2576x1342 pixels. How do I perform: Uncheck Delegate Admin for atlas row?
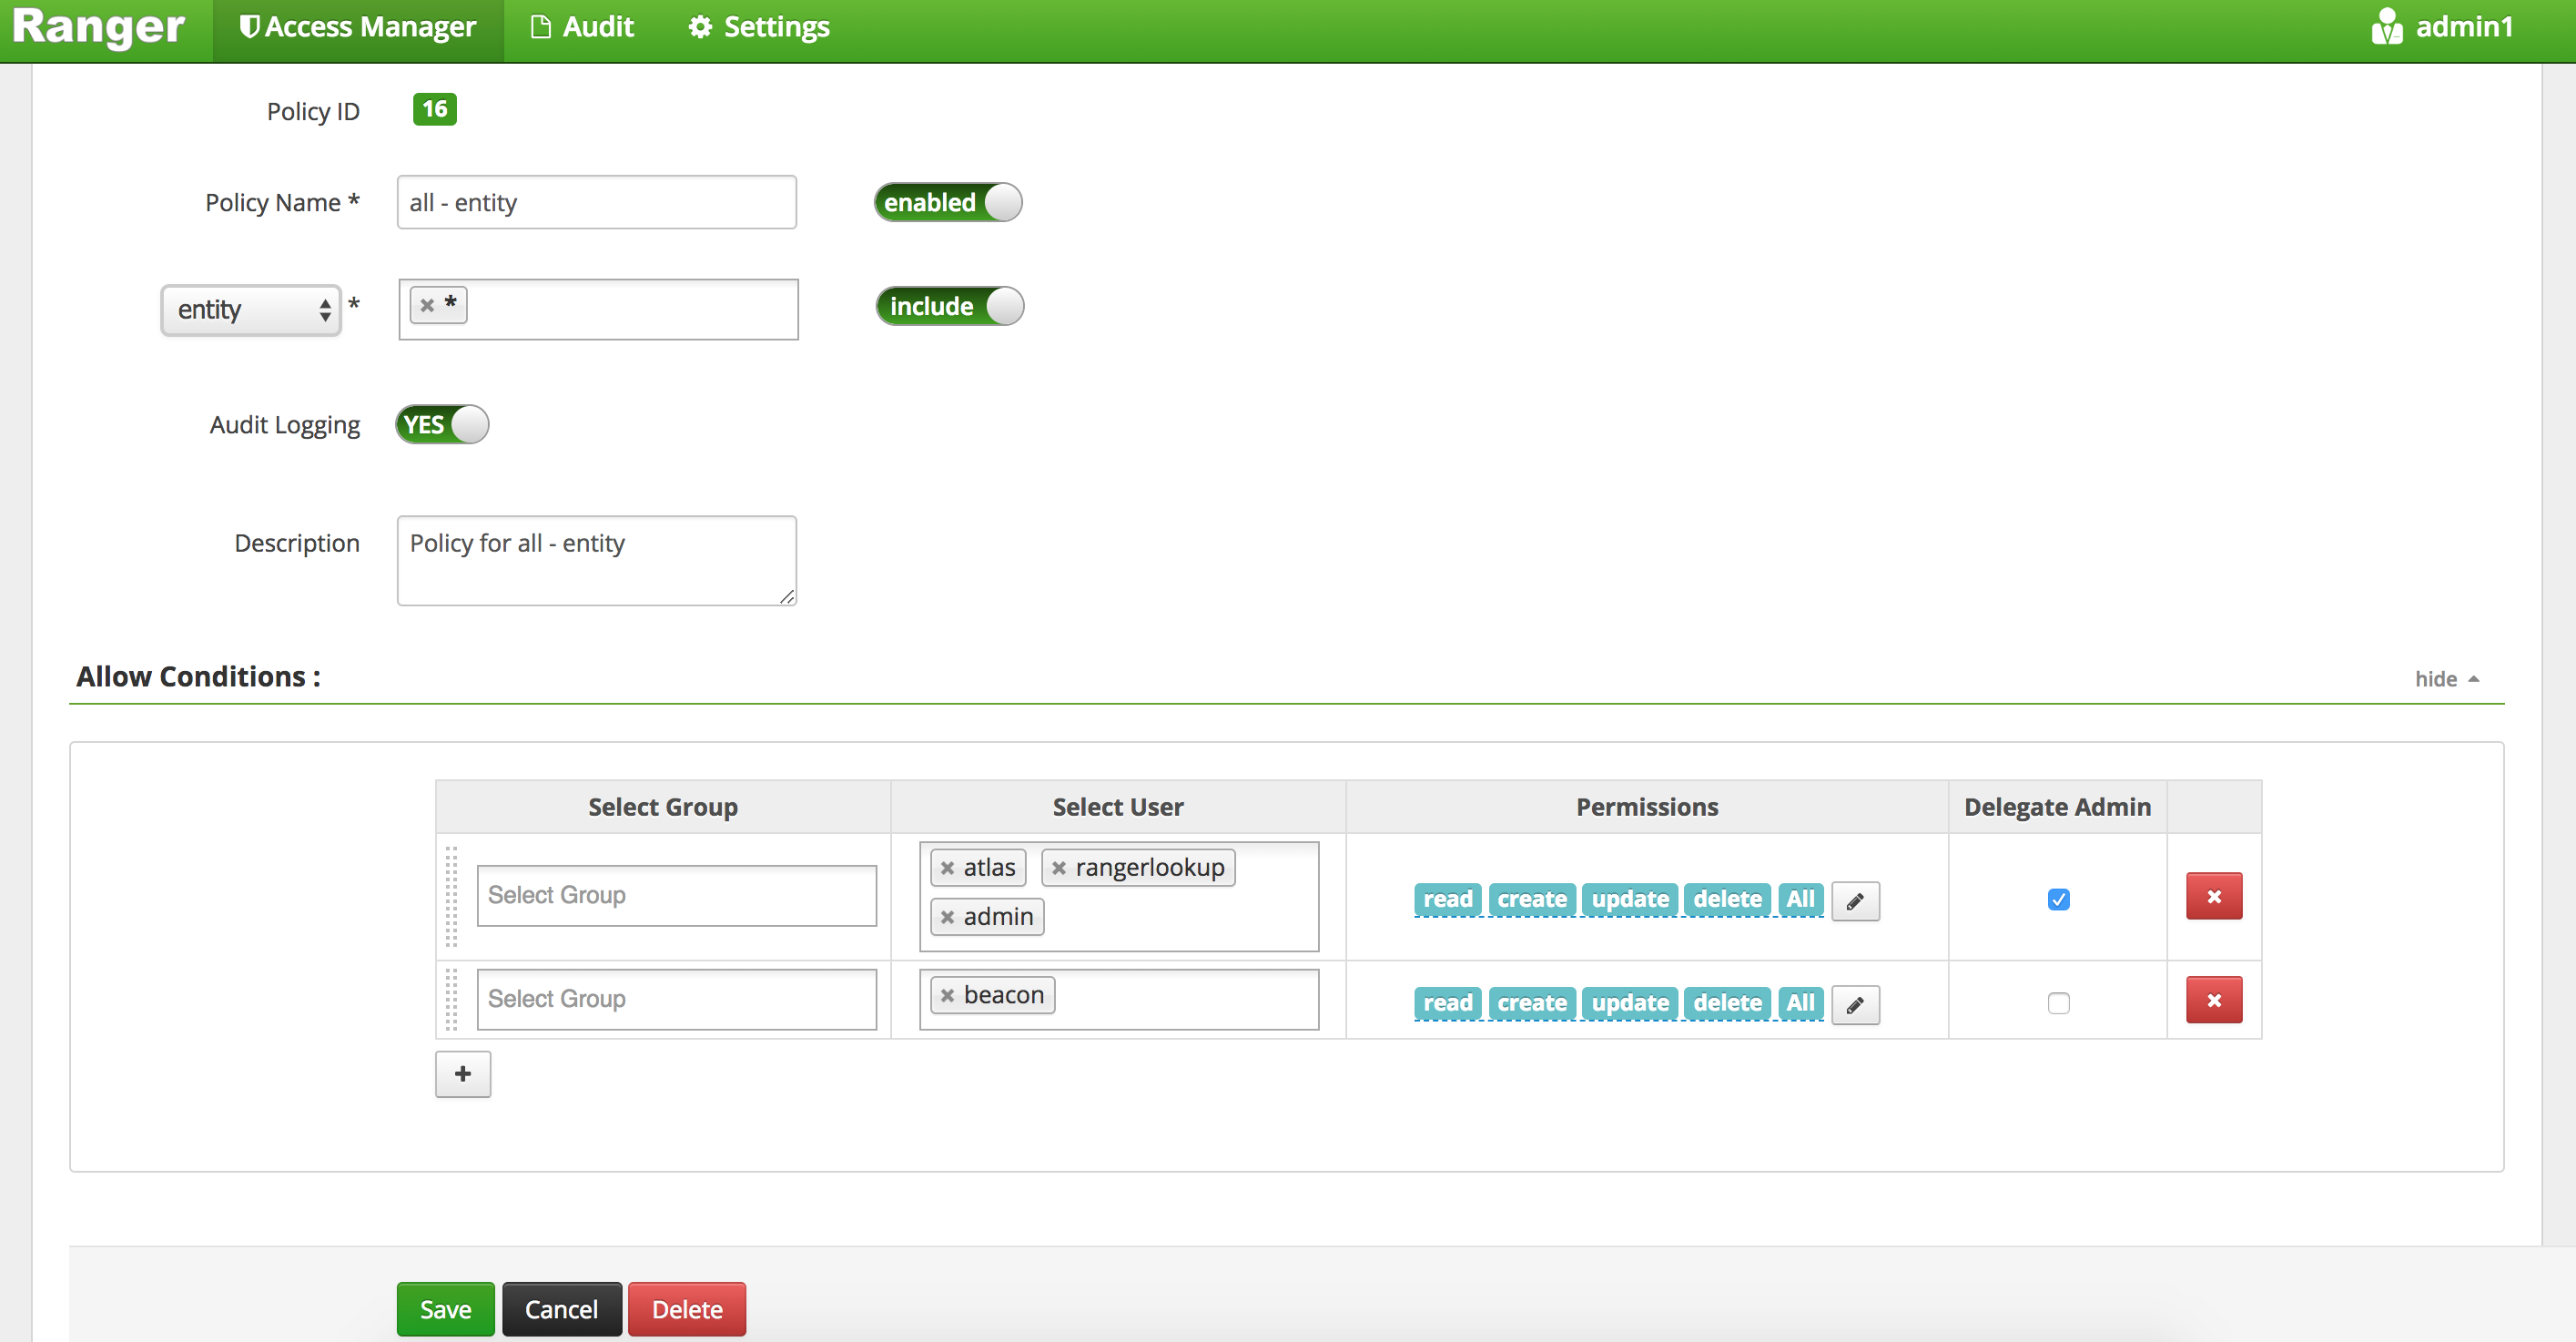click(x=2058, y=899)
